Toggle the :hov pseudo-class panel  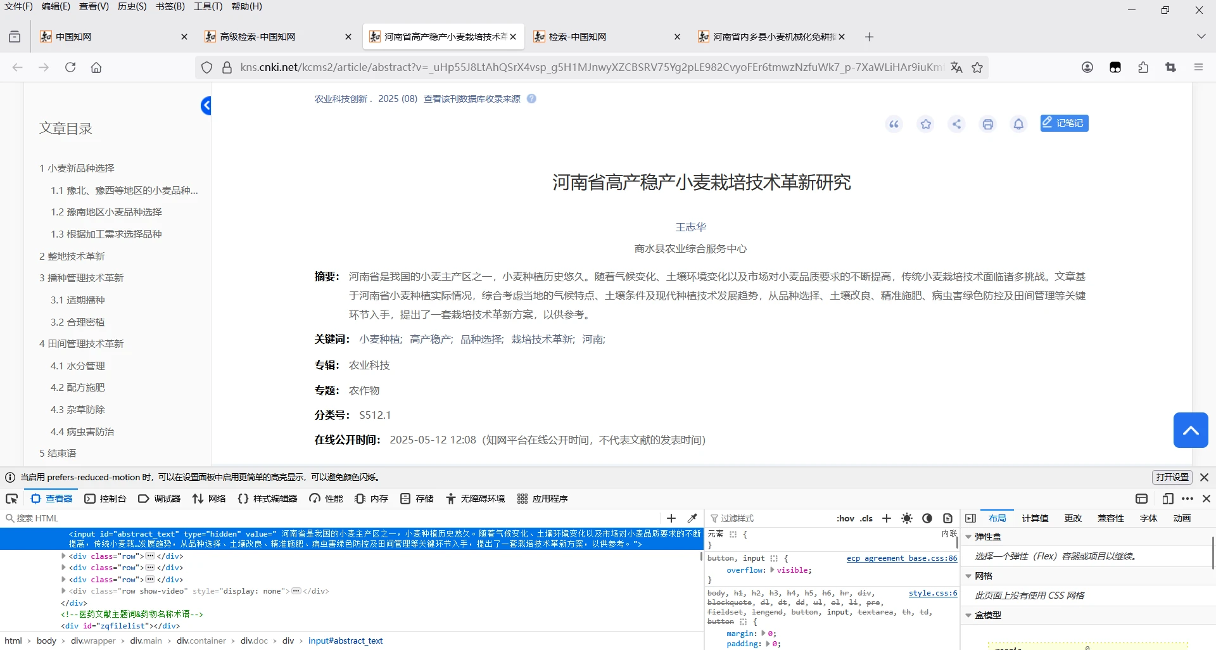tap(845, 518)
